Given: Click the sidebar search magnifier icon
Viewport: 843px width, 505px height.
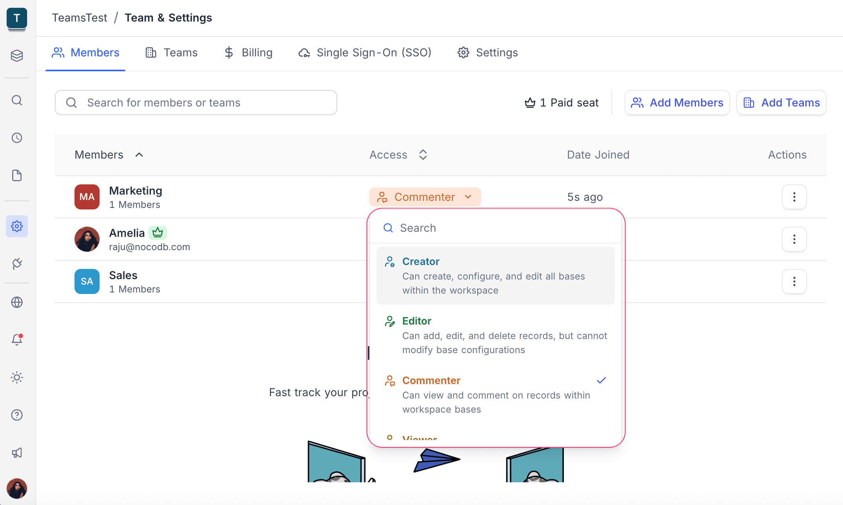Looking at the screenshot, I should point(16,101).
